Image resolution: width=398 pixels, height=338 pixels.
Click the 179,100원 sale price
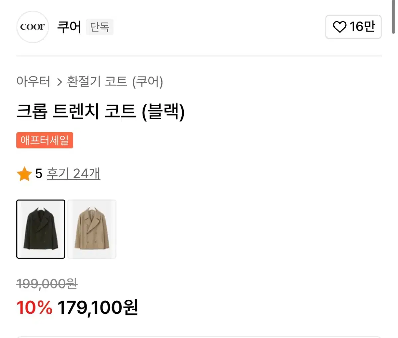(x=98, y=307)
